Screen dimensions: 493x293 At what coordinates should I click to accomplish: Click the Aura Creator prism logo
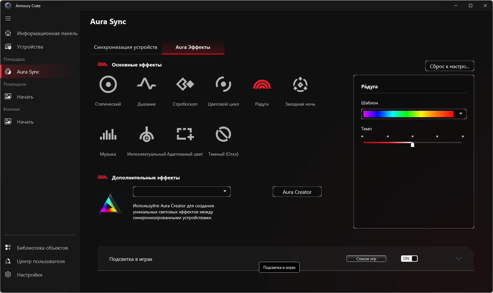(110, 204)
